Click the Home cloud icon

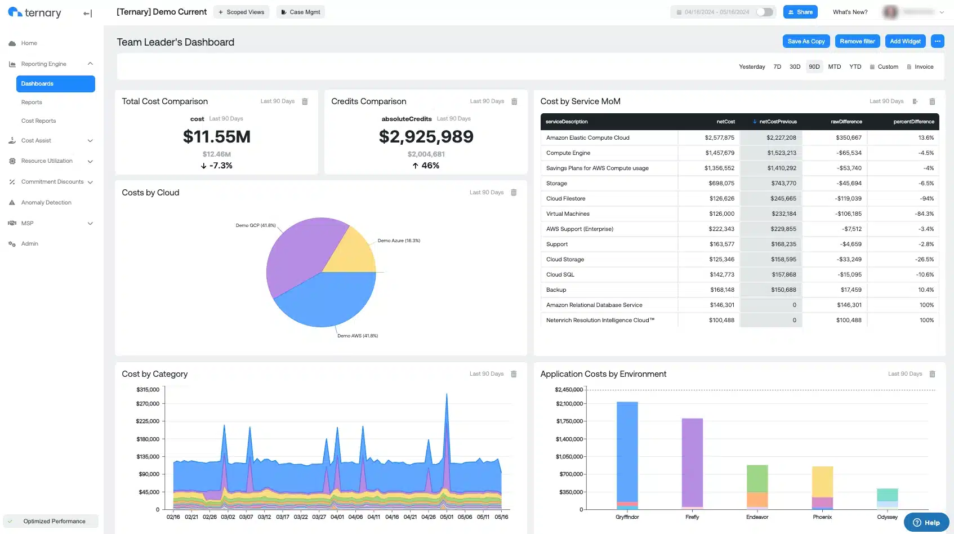pyautogui.click(x=12, y=43)
